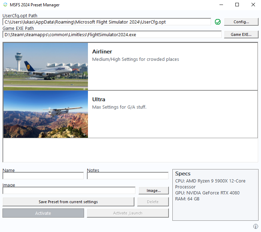Browse with the Image... button
The height and width of the screenshot is (232, 261).
click(153, 191)
